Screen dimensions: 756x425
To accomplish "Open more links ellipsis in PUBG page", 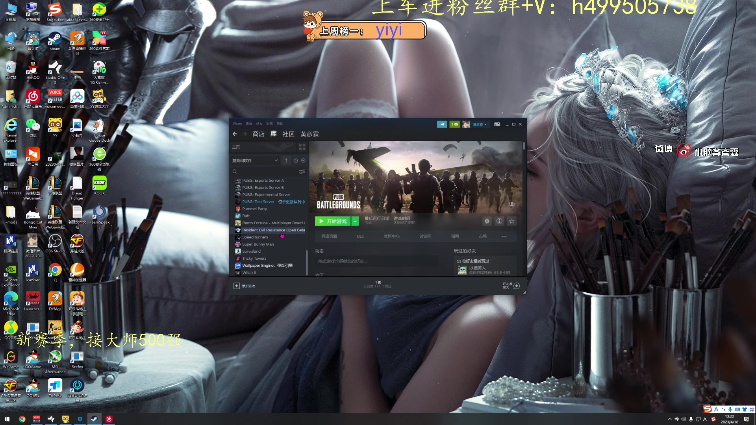I will coord(504,237).
